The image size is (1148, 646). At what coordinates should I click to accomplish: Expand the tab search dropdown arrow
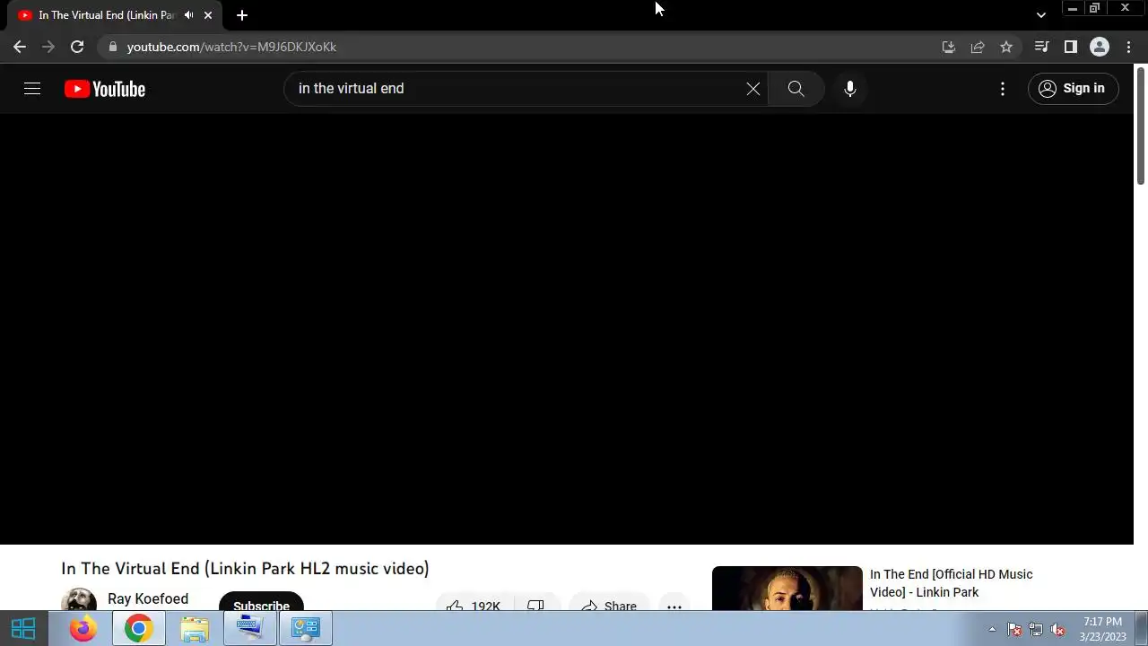pos(1040,15)
